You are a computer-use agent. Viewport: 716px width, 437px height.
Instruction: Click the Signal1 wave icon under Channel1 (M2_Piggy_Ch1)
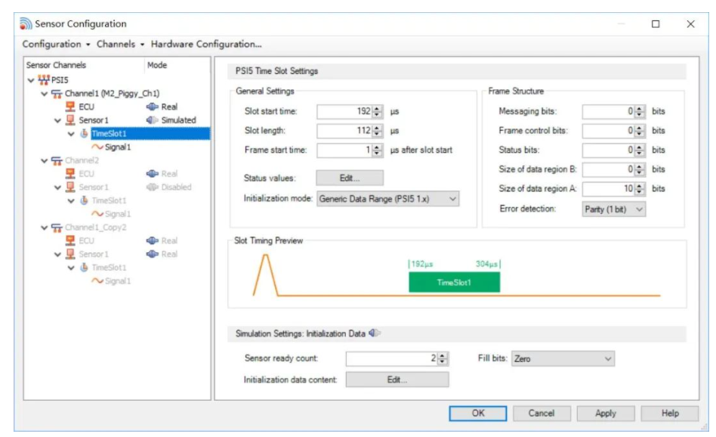(x=97, y=147)
